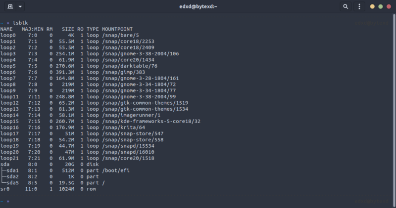Screen dimensions: 396x208
Task: Minimize the window with the yellow button
Action: tap(372, 7)
